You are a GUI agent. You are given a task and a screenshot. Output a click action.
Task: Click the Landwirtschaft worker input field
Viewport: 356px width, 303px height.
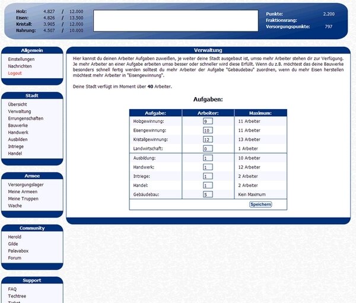(208, 148)
